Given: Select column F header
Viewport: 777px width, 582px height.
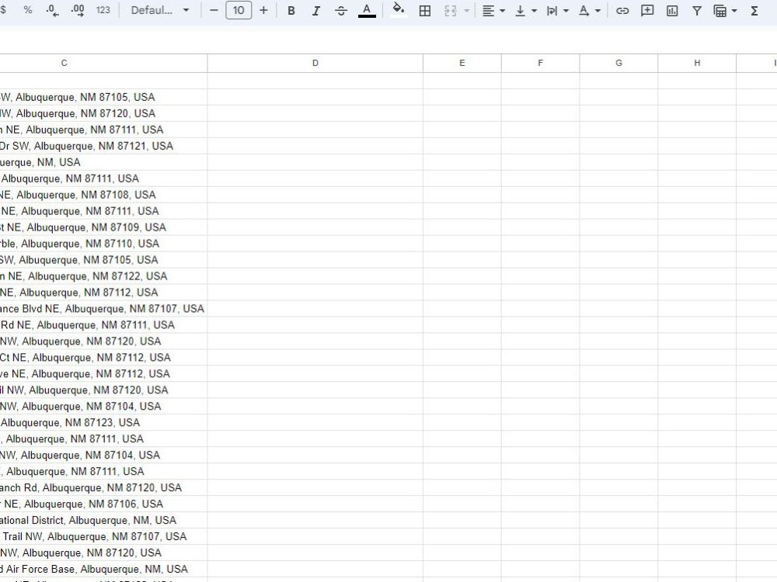Looking at the screenshot, I should [540, 63].
